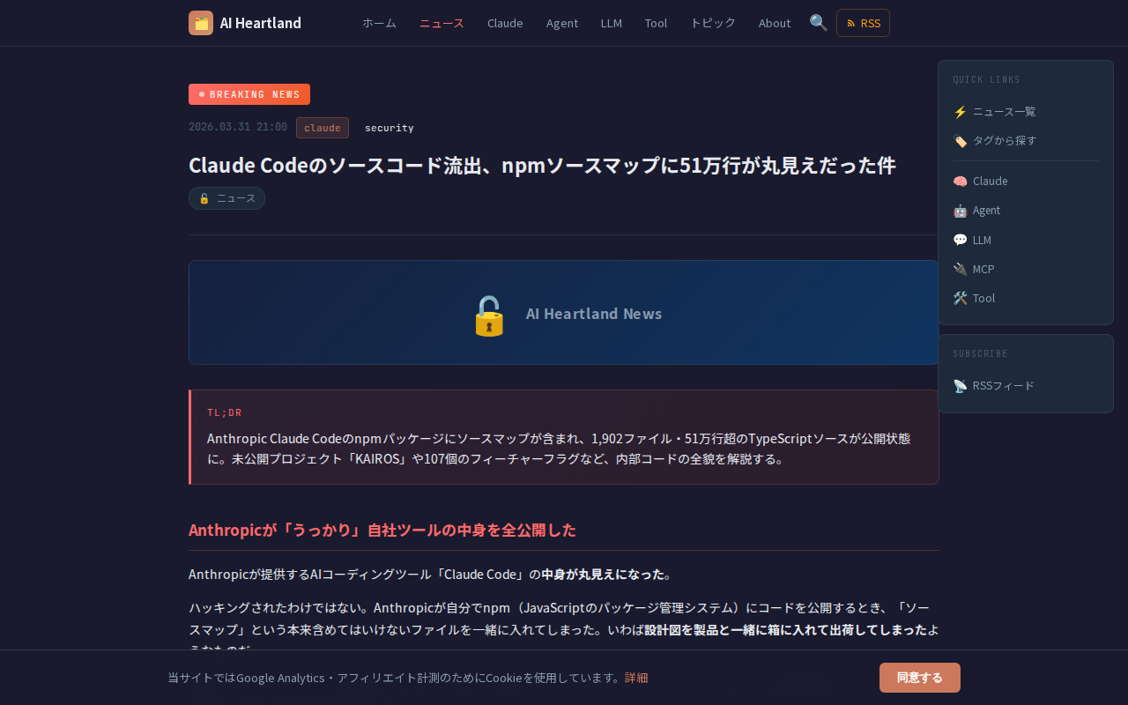The width and height of the screenshot is (1128, 705).
Task: Open Agent in the top navigation
Action: [562, 23]
